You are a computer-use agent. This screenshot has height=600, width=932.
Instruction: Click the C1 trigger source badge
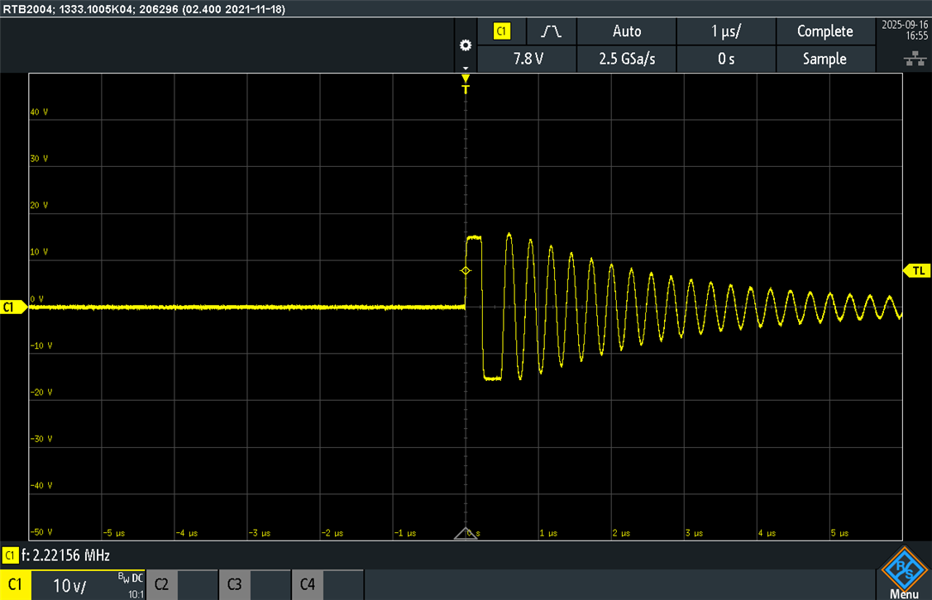(502, 31)
